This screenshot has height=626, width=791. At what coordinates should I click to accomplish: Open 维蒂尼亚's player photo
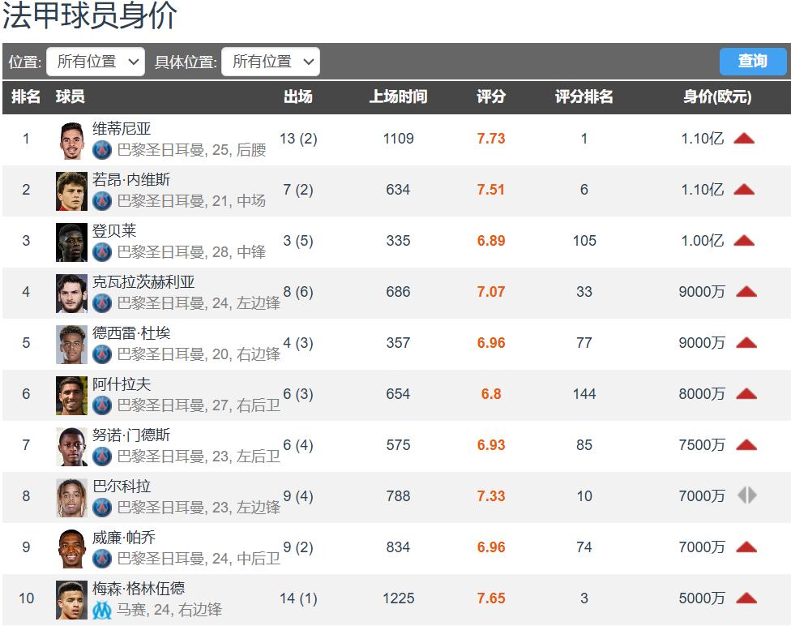[71, 140]
